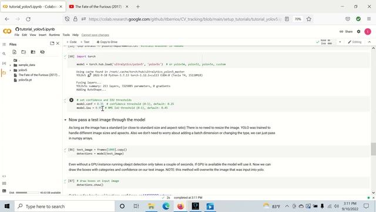Image resolution: width=376 pixels, height=212 pixels.
Task: Open Firefox from the taskbar
Action: tap(180, 206)
